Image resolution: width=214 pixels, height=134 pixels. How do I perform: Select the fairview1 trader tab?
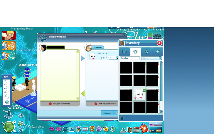[x=98, y=48]
